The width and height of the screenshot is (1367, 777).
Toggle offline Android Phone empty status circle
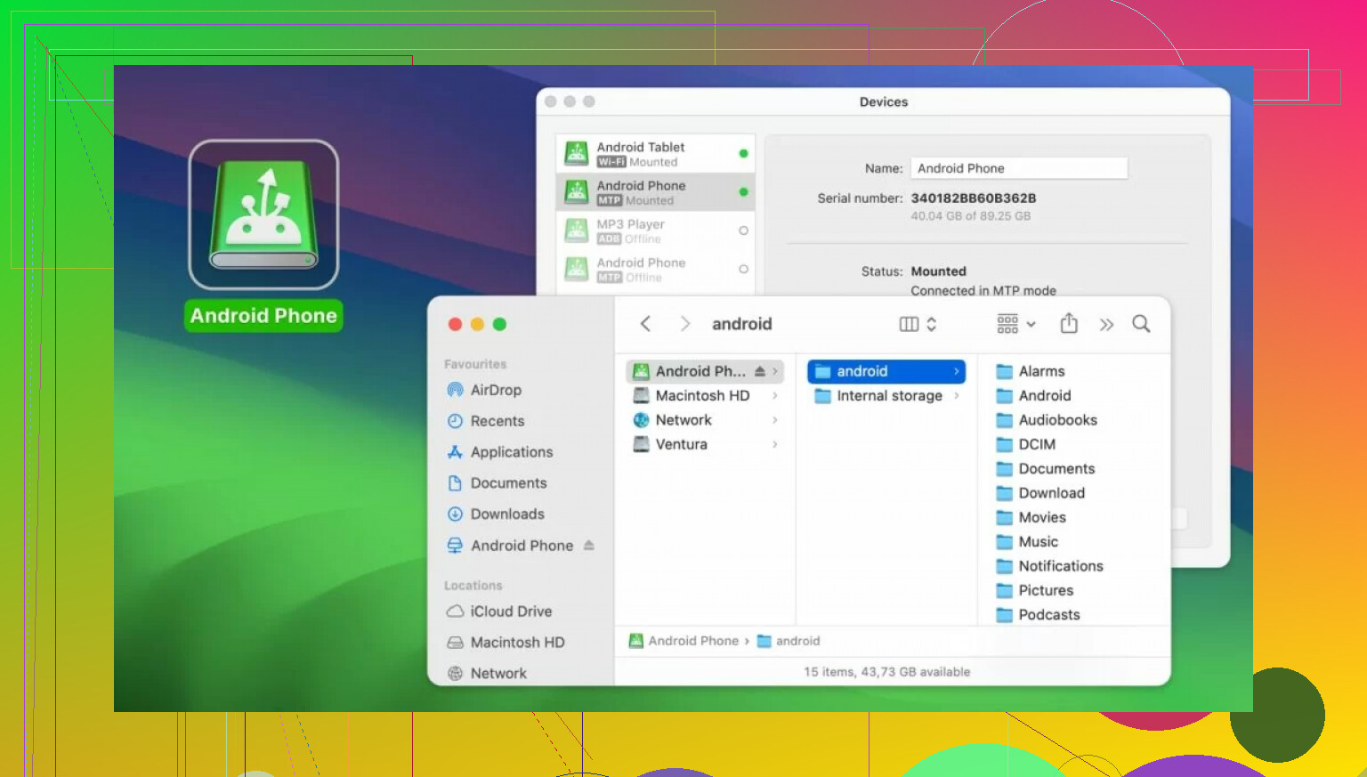[x=743, y=269]
